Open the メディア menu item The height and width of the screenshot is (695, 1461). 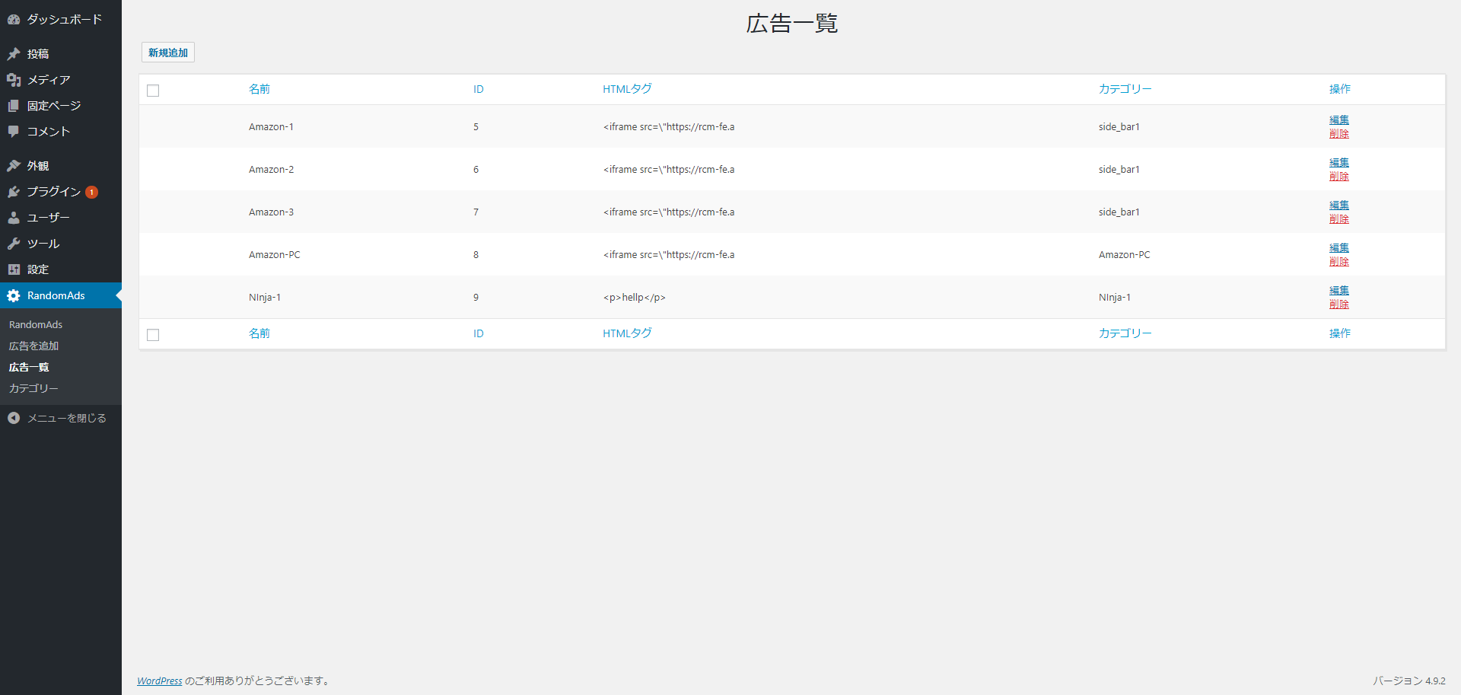tap(61, 80)
